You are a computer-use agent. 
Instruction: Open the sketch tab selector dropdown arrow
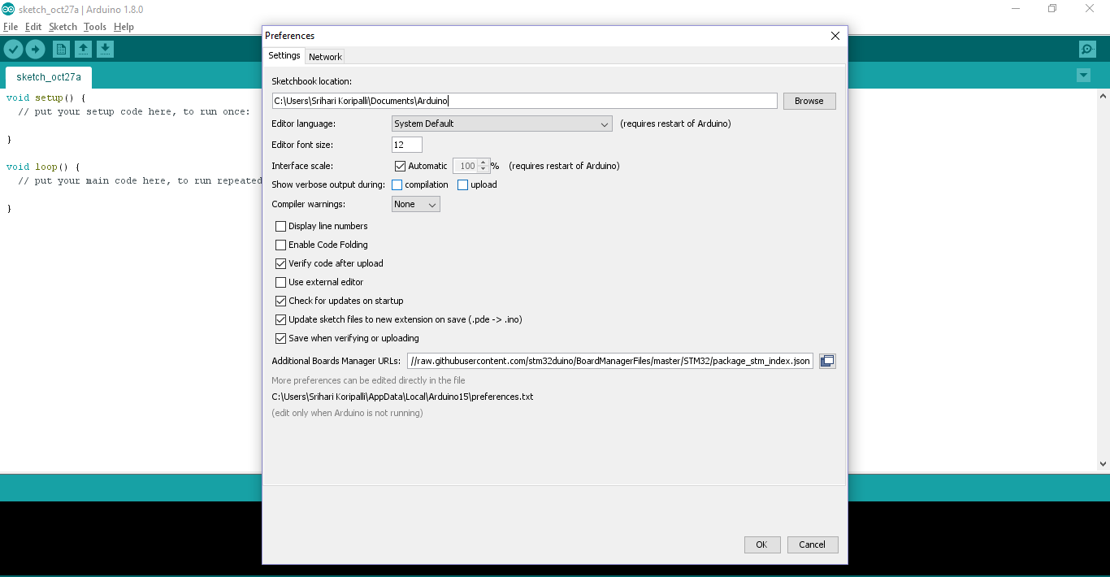(x=1083, y=75)
